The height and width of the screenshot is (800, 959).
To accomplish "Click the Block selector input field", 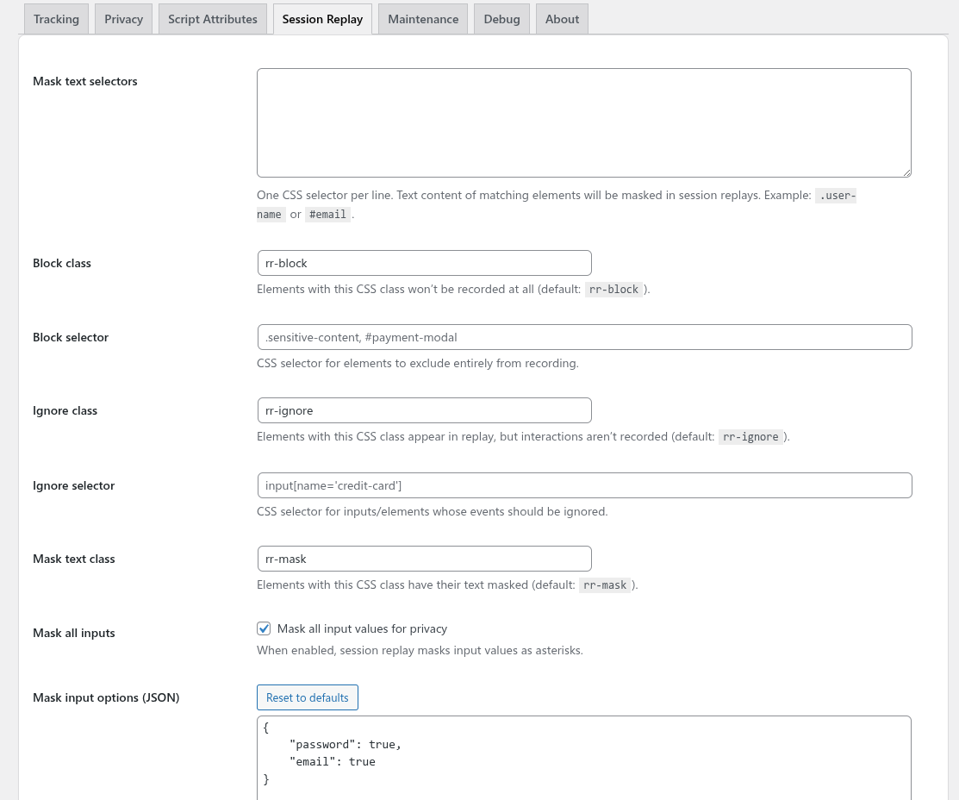I will [x=585, y=337].
